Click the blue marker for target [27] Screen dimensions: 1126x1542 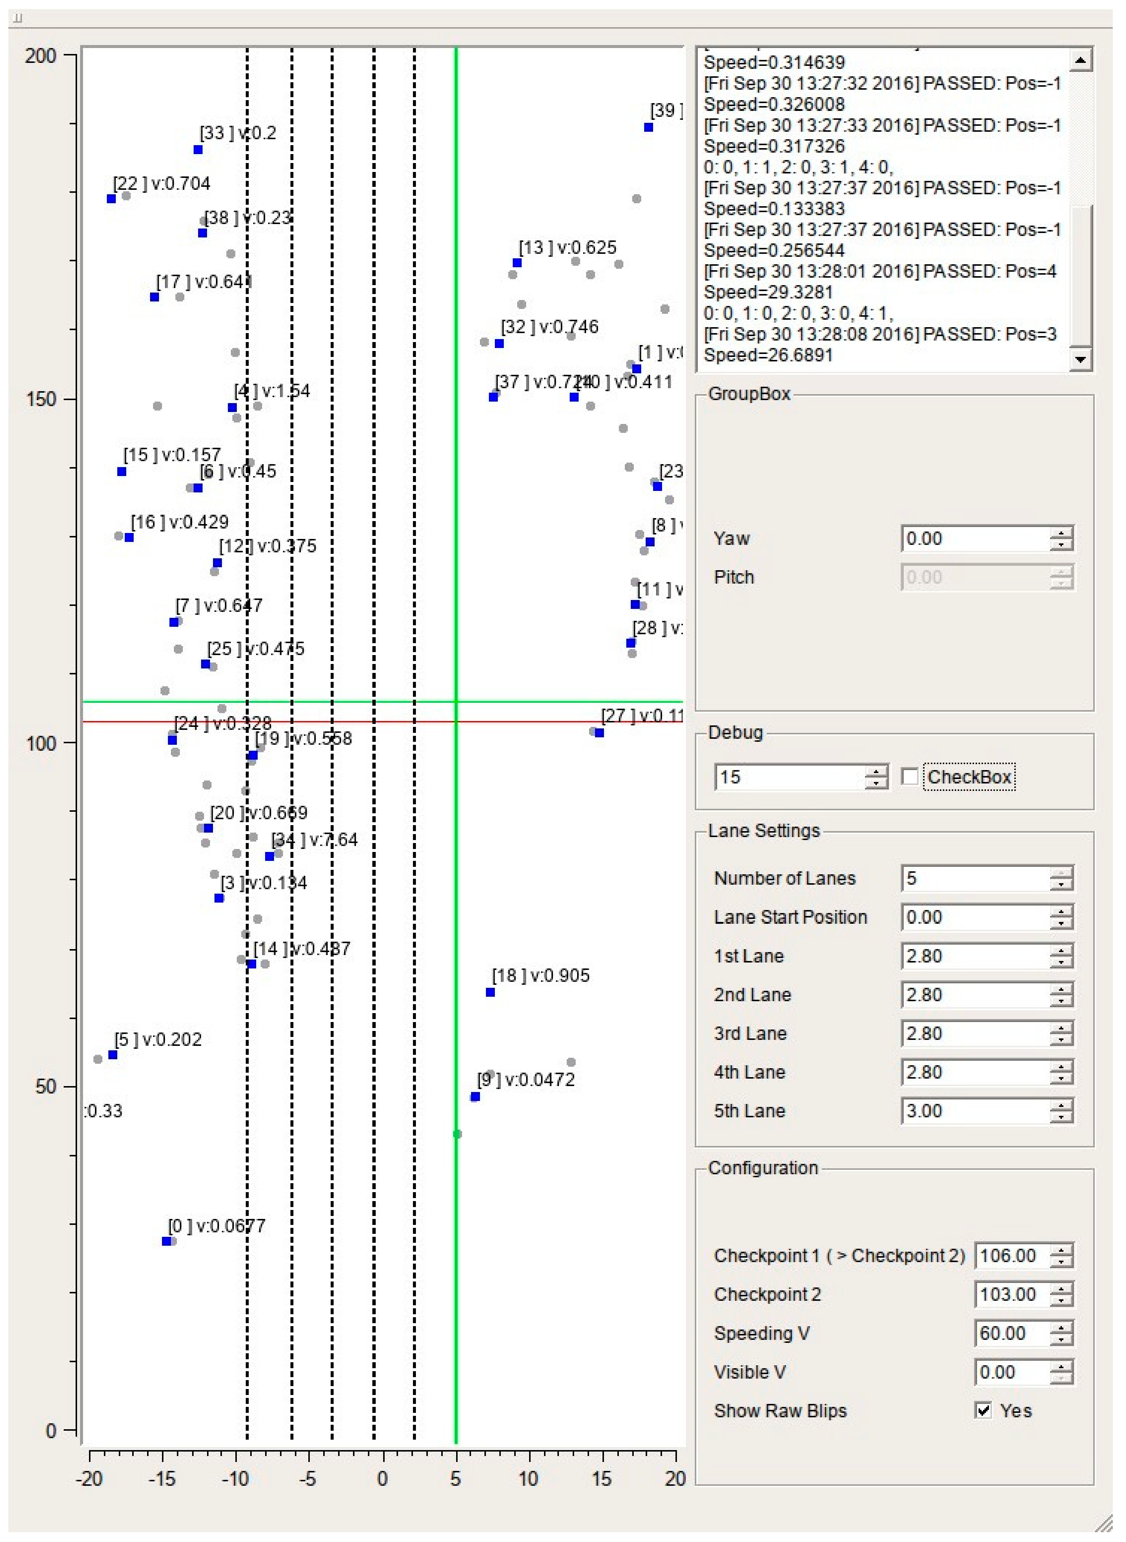599,733
